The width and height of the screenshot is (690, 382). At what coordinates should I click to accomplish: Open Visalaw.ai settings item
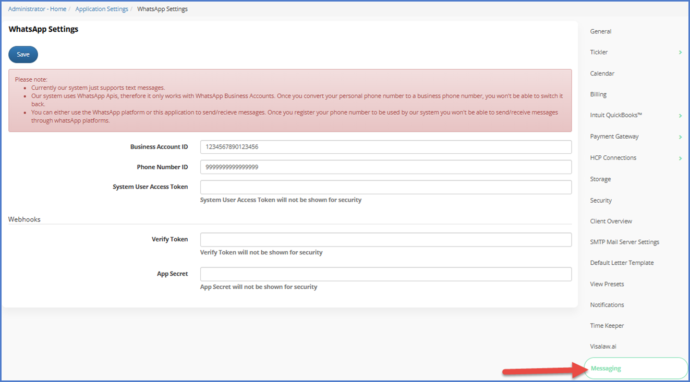pyautogui.click(x=603, y=347)
